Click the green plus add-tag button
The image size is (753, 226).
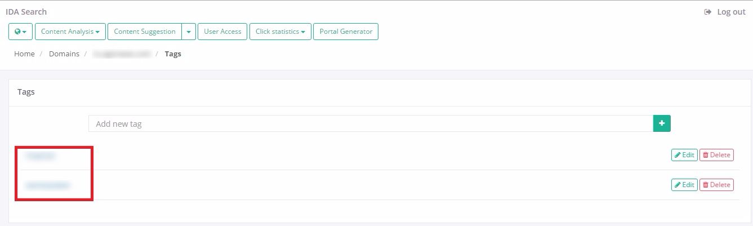click(x=662, y=123)
